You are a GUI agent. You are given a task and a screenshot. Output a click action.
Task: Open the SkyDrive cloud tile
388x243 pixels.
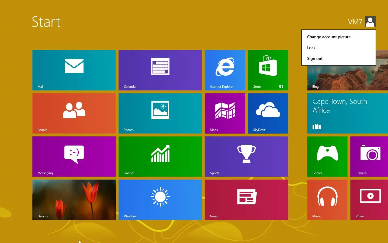tap(268, 113)
